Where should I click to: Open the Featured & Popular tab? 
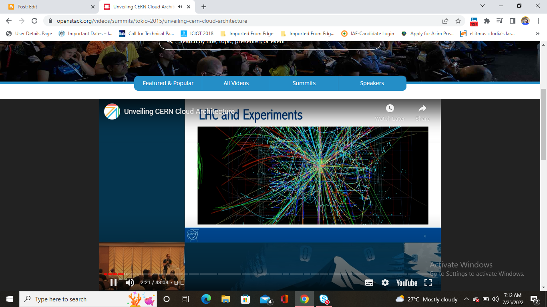168,83
